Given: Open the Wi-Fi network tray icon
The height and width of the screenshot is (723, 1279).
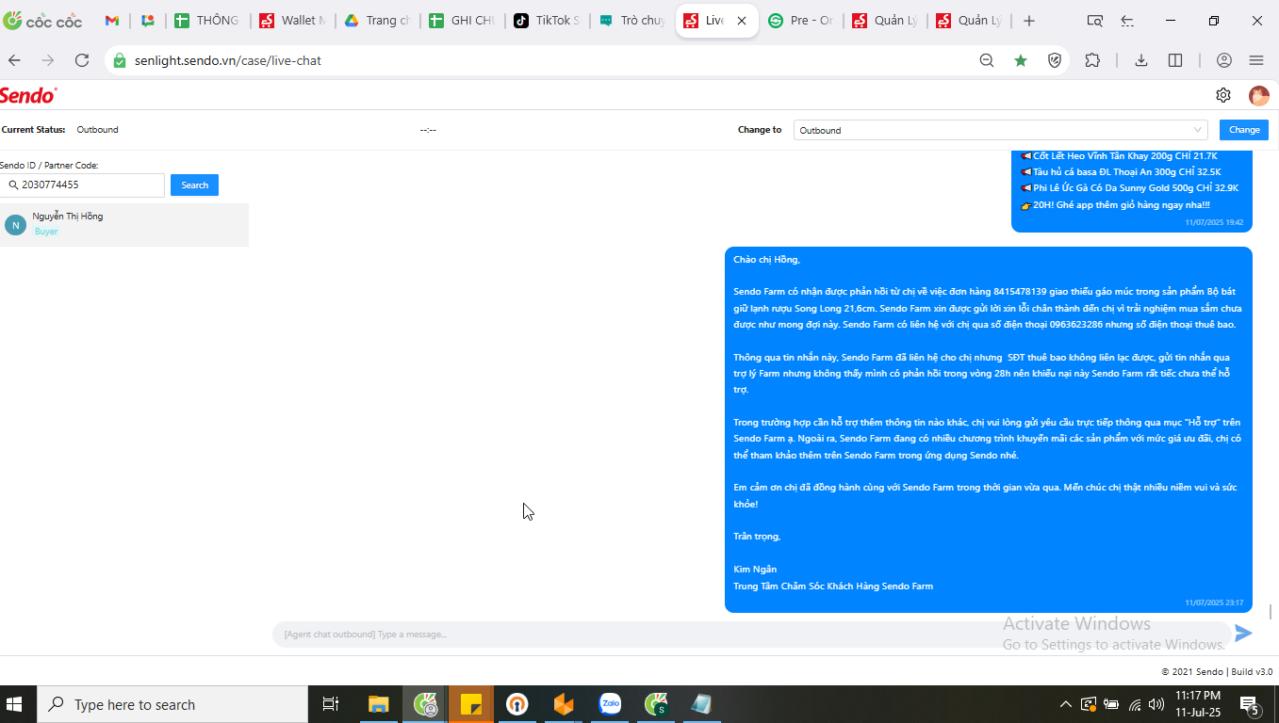Looking at the screenshot, I should coord(1134,704).
